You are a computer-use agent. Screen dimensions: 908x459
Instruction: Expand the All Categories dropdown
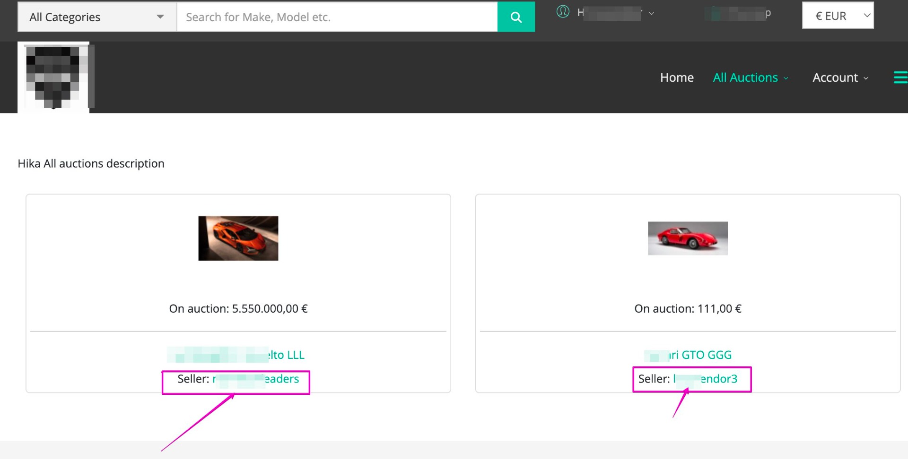point(97,17)
